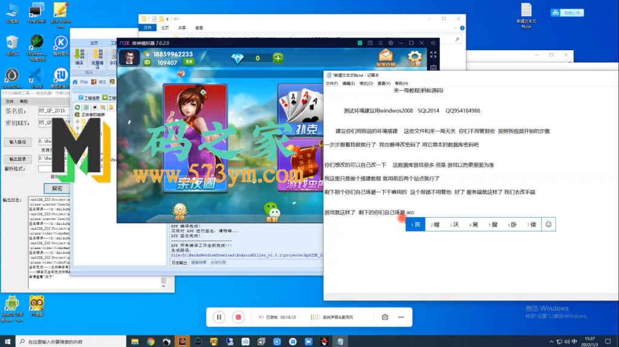This screenshot has width=619, height=347.
Task: Click the Windows Start button
Action: pos(7,342)
